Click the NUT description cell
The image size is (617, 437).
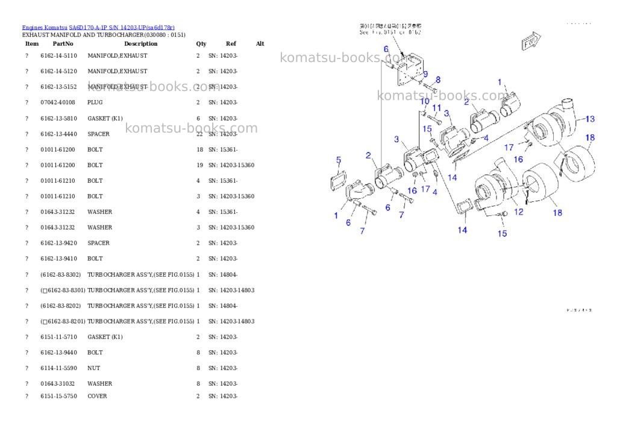[93, 368]
